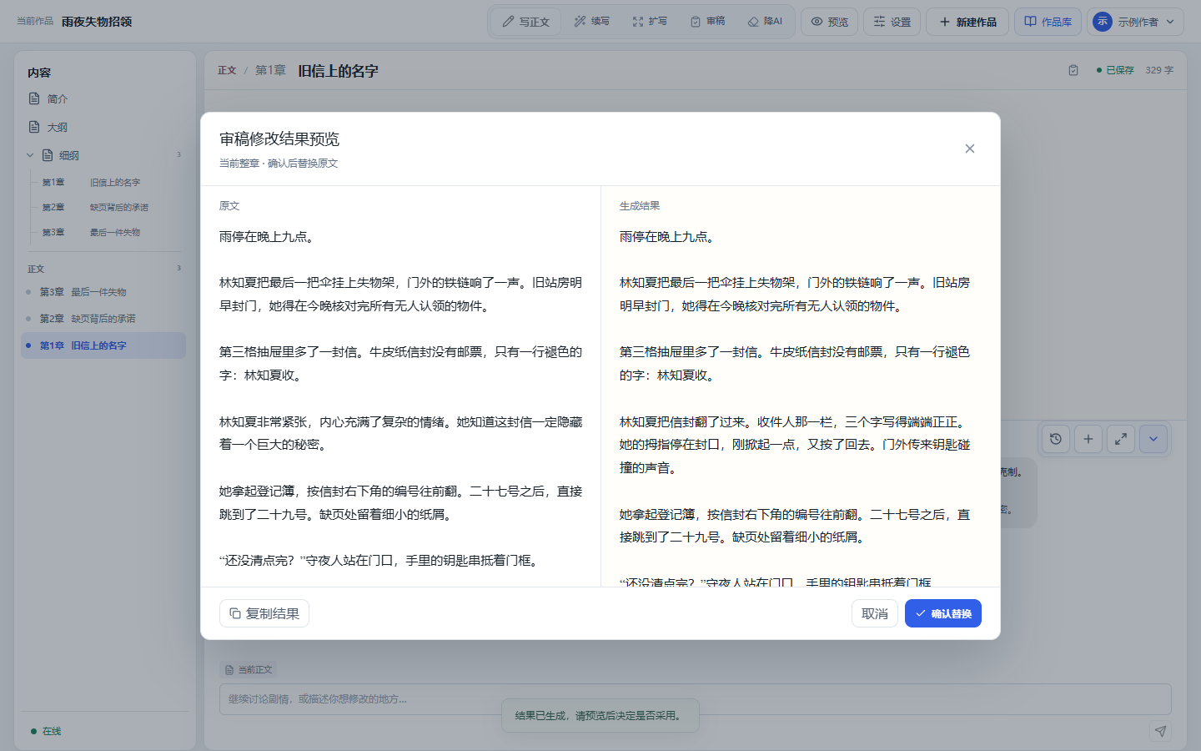This screenshot has width=1201, height=751.
Task: Copy result via 复制结果 button
Action: pyautogui.click(x=264, y=613)
